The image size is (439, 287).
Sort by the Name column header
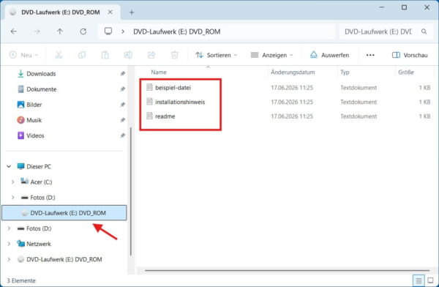coord(159,72)
